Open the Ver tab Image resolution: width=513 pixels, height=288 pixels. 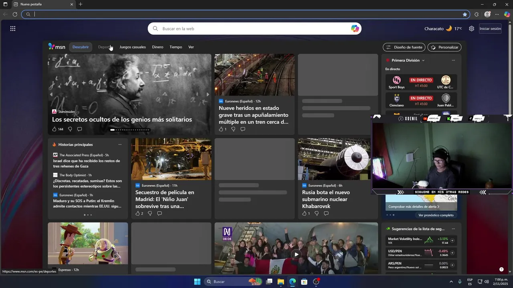(x=191, y=47)
